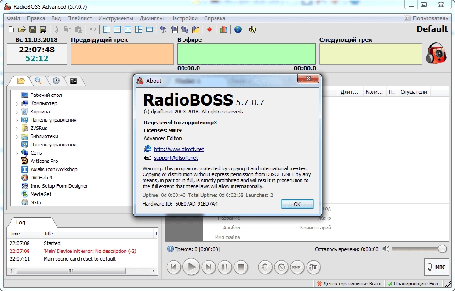This screenshot has height=291, width=455.
Task: Click the Undo arrow icon
Action: pyautogui.click(x=92, y=29)
